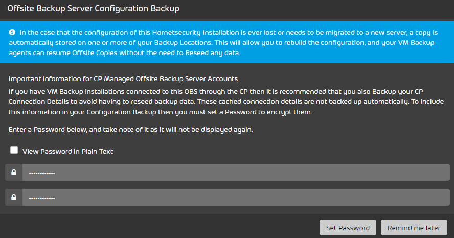Click the Set Password button

click(x=348, y=228)
